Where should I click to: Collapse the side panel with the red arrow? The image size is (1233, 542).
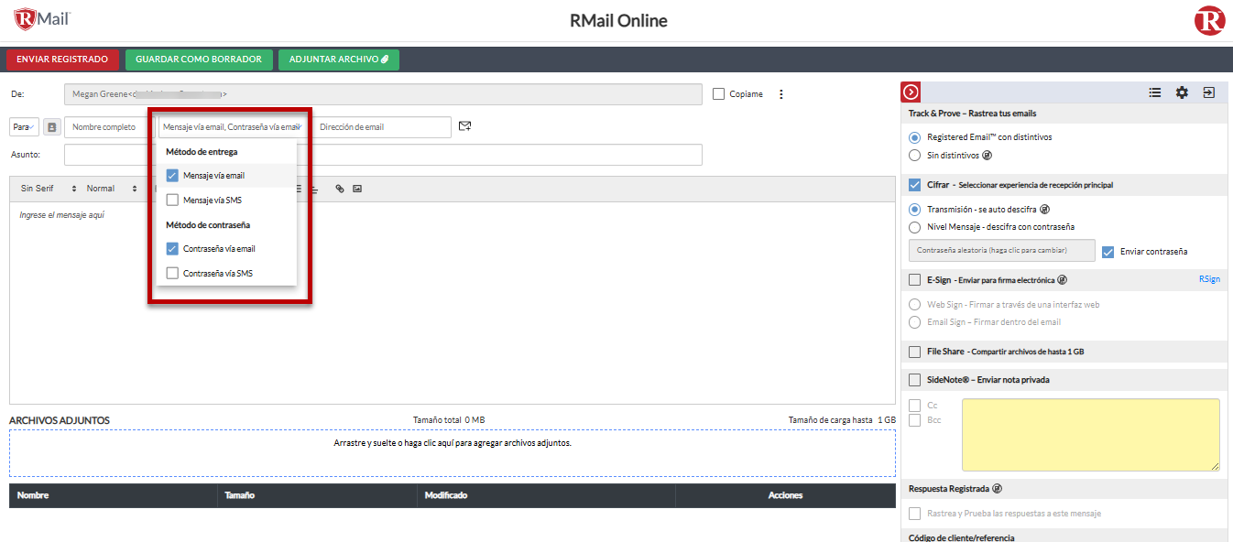[x=911, y=92]
